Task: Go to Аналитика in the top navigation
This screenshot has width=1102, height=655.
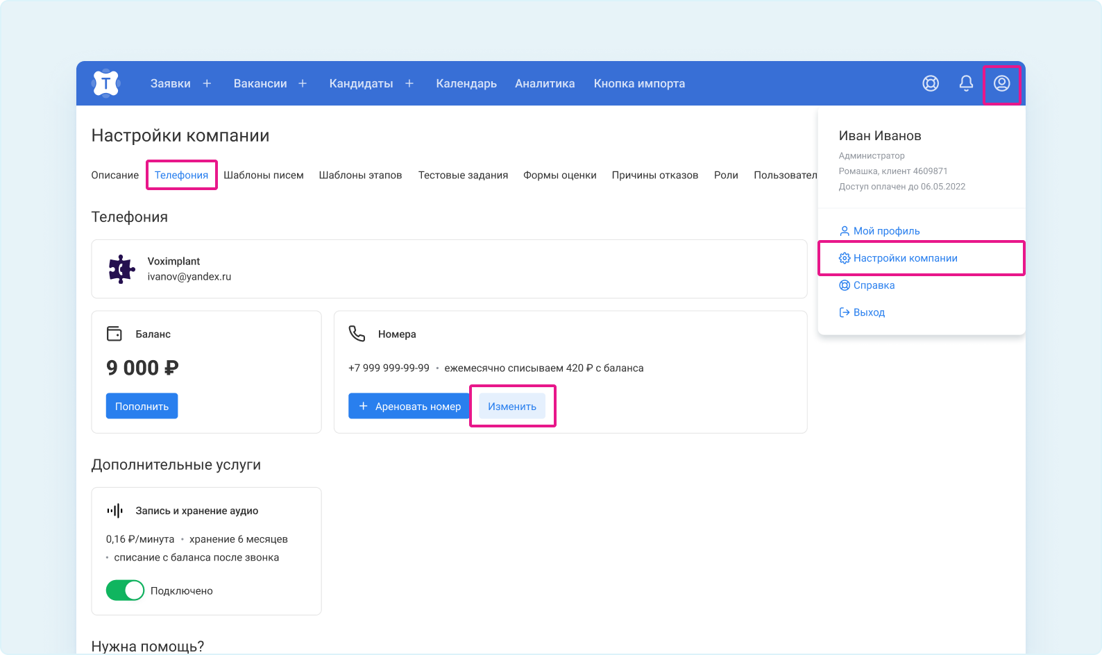Action: click(545, 83)
